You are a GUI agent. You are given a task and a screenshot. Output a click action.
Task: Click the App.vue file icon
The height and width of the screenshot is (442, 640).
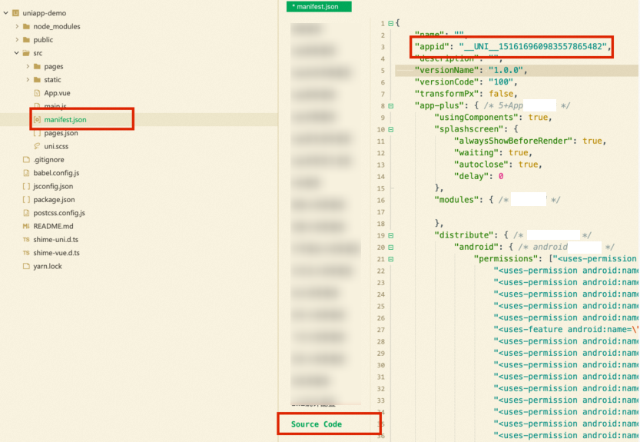tap(37, 93)
